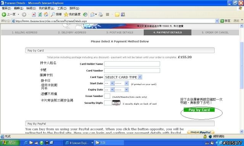This screenshot has width=244, height=146.
Task: Open Favorites star toolbar icon
Action: [x=66, y=14]
